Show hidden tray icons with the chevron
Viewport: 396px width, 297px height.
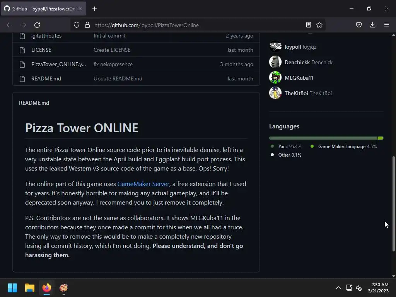[x=338, y=288]
